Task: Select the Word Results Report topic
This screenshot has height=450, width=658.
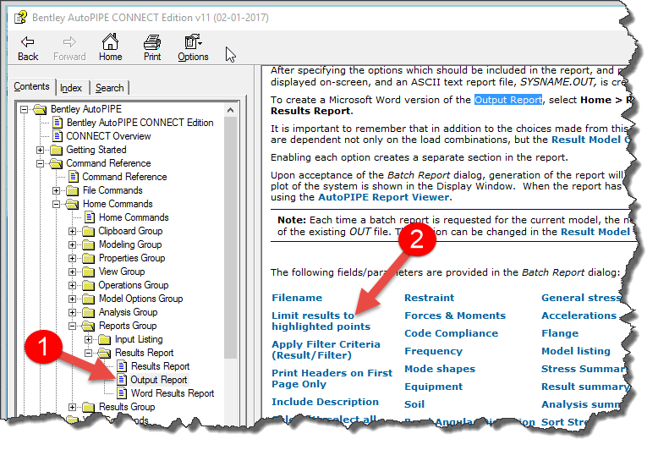Action: pyautogui.click(x=173, y=393)
